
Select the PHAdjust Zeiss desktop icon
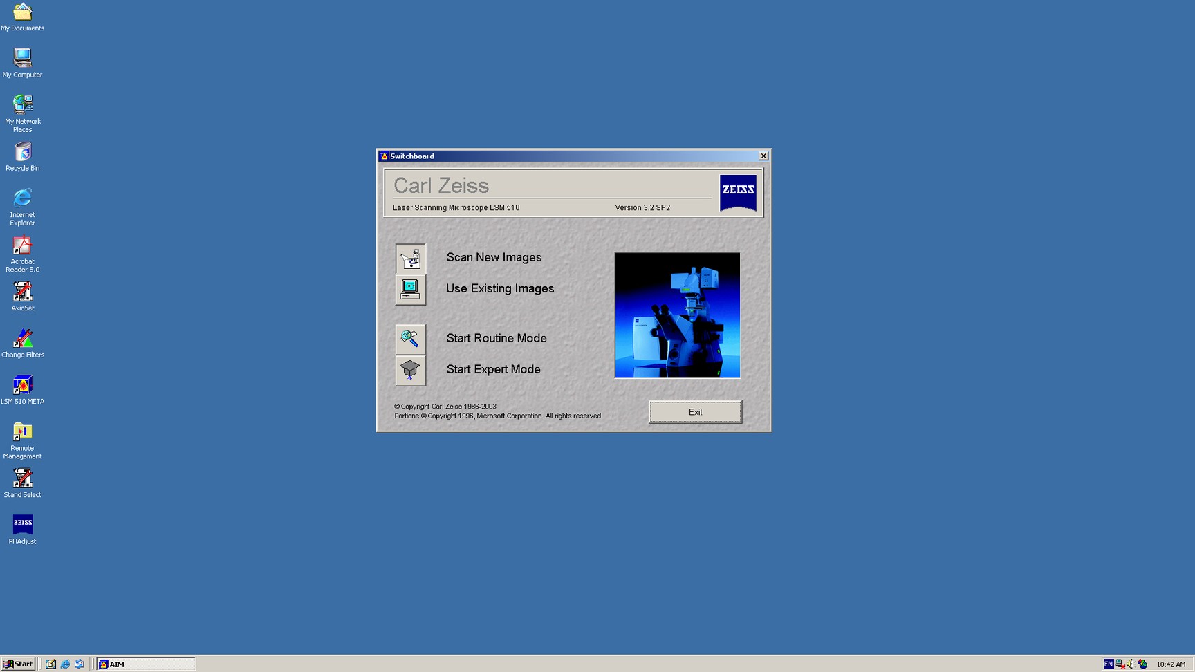(x=23, y=530)
